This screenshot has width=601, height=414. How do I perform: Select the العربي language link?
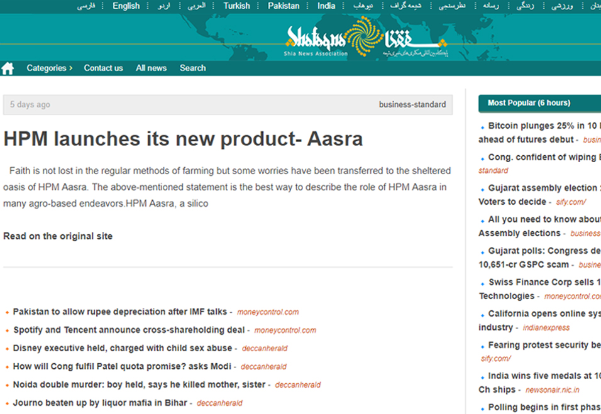point(196,6)
